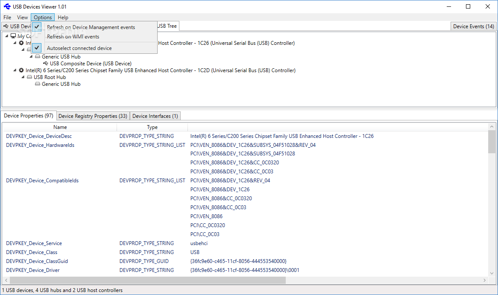Click the My Computer icon in the tree
Image resolution: width=498 pixels, height=295 pixels.
point(14,36)
